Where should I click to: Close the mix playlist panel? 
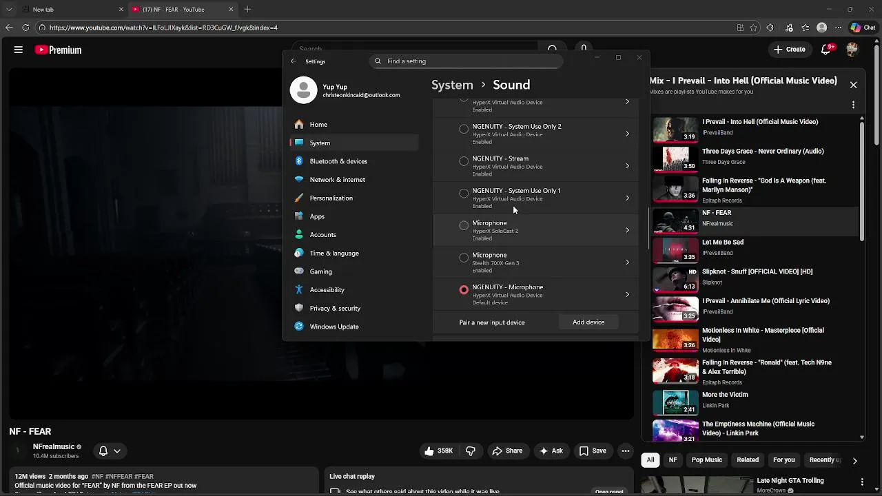[853, 85]
